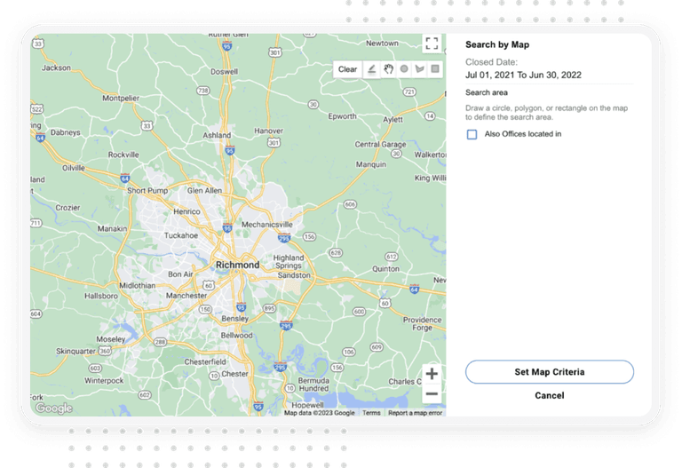682x468 pixels.
Task: Click the Providence Forge map label
Action: 422,323
